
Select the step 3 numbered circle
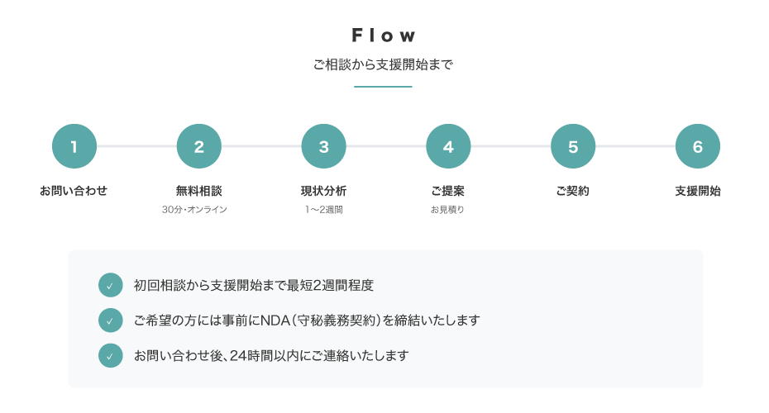(x=324, y=147)
